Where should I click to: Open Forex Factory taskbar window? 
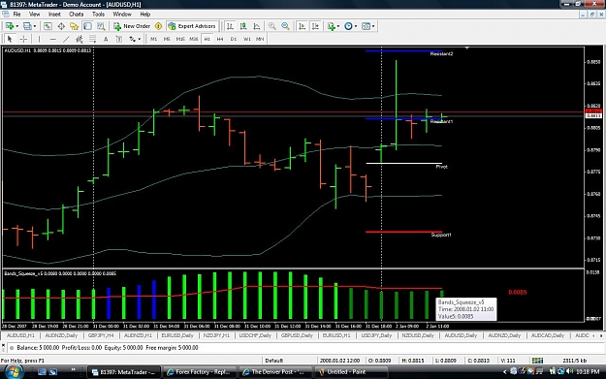(199, 372)
